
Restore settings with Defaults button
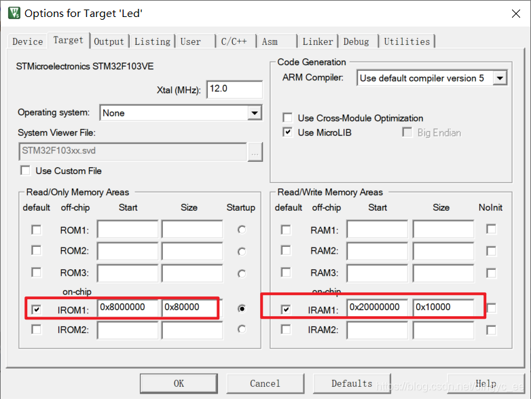pyautogui.click(x=352, y=383)
